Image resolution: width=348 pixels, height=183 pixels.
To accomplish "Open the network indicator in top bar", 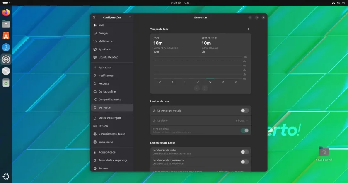I will [333, 3].
